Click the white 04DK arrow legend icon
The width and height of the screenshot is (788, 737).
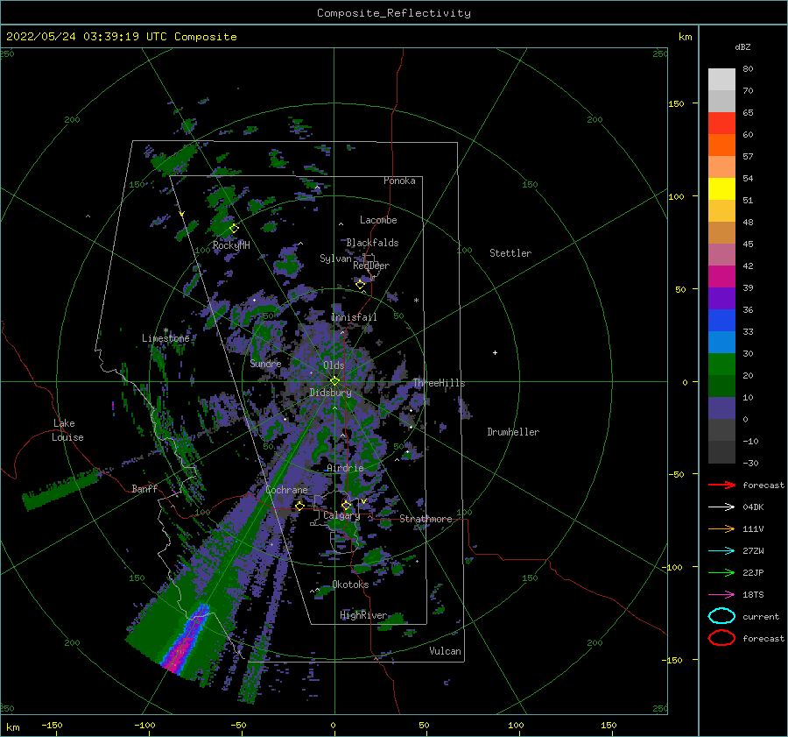click(721, 507)
